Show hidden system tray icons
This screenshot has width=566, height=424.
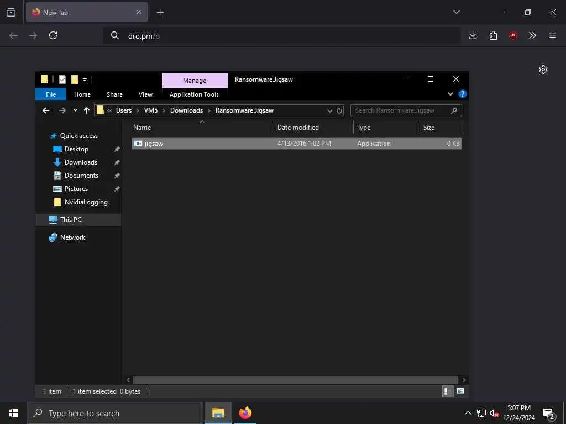468,413
